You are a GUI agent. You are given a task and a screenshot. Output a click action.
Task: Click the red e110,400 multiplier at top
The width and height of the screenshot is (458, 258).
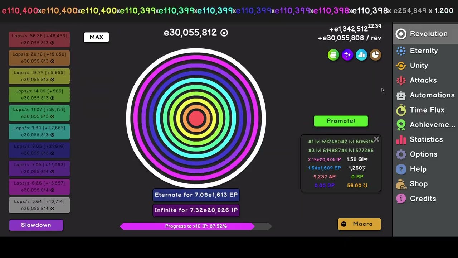pyautogui.click(x=20, y=11)
